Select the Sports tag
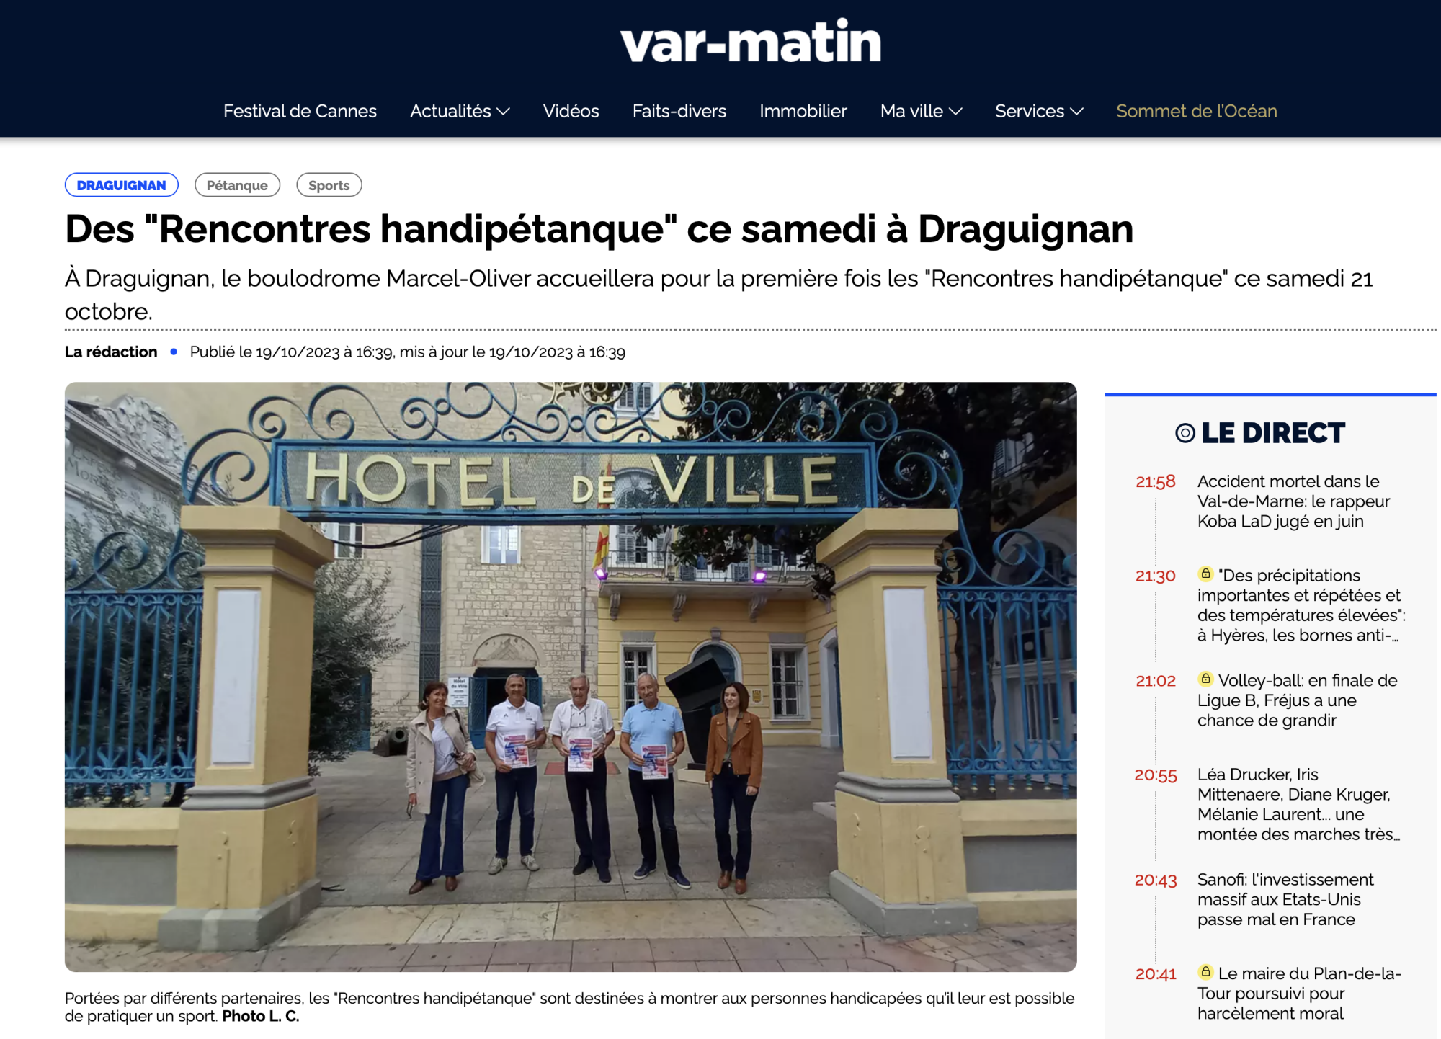Viewport: 1441px width, 1039px height. coord(329,185)
